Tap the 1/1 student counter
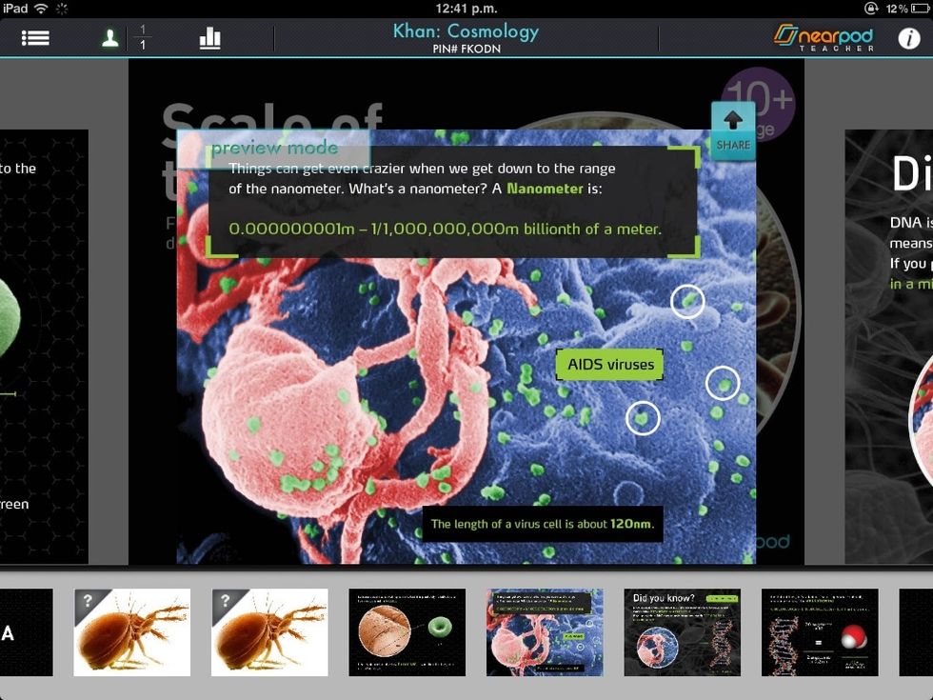Screen dimensions: 933x700 pyautogui.click(x=141, y=38)
